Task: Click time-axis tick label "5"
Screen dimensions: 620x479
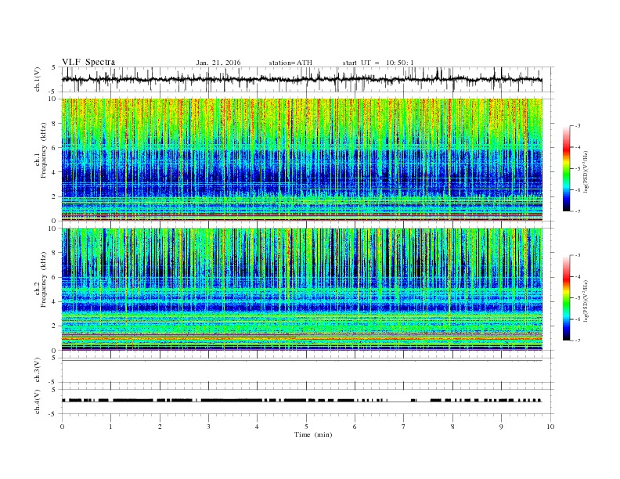Action: 306,427
